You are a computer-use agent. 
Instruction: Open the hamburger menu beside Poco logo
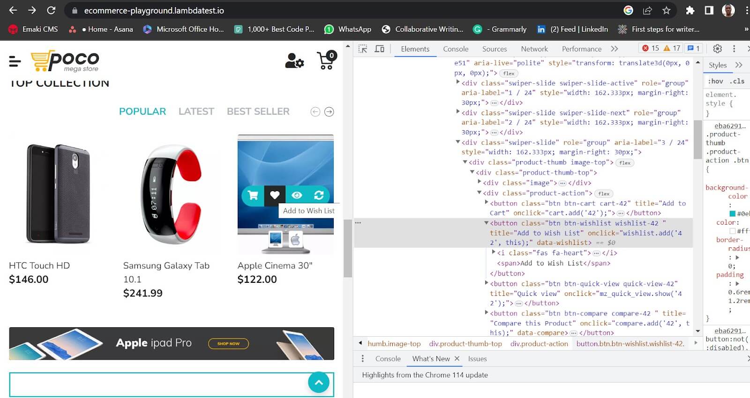(x=15, y=61)
